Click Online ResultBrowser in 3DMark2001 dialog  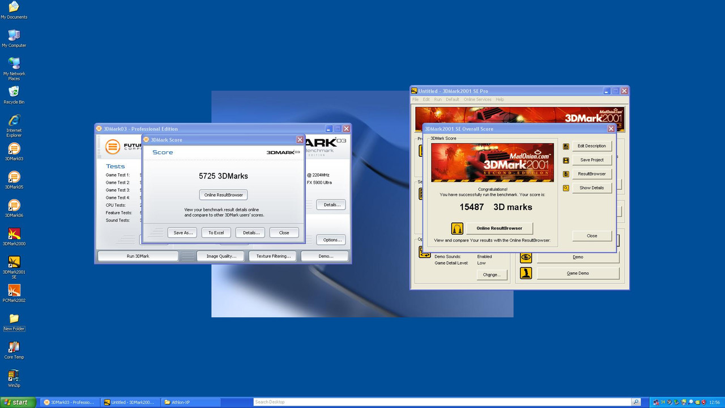point(499,228)
